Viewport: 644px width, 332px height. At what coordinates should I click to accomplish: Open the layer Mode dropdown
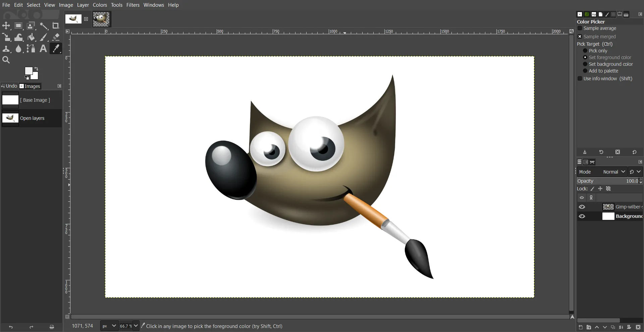tap(614, 172)
